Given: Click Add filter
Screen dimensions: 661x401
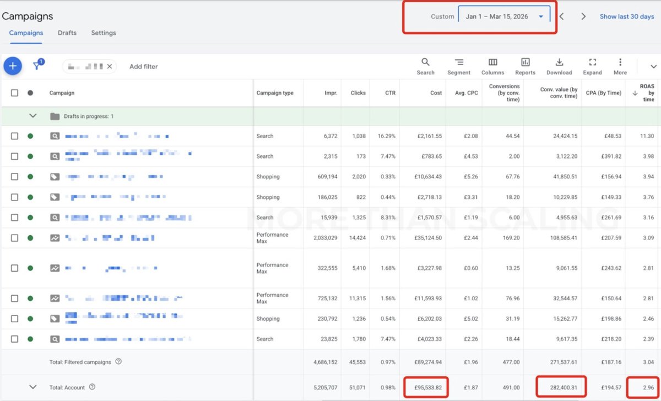Looking at the screenshot, I should pos(143,67).
